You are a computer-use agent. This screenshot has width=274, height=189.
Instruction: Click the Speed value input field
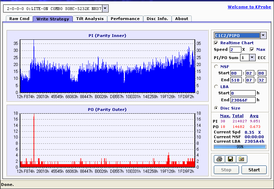(235, 50)
